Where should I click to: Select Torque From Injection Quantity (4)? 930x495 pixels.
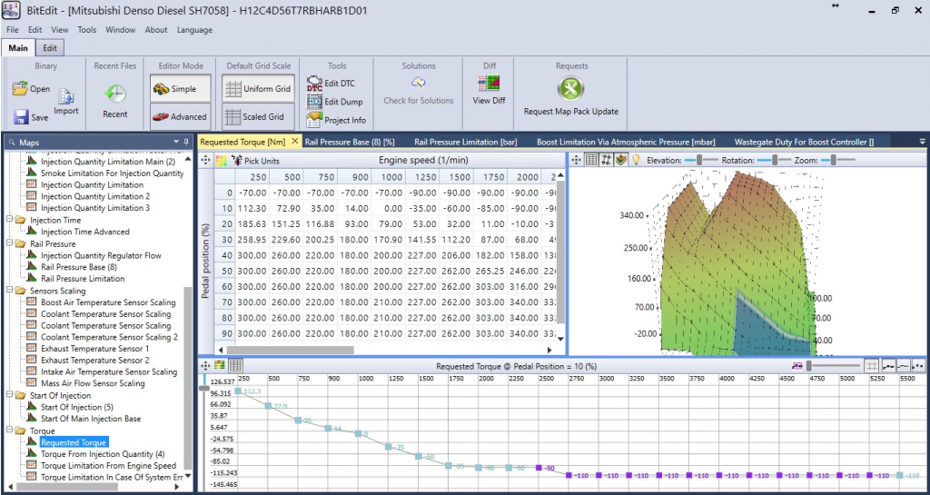click(x=103, y=454)
